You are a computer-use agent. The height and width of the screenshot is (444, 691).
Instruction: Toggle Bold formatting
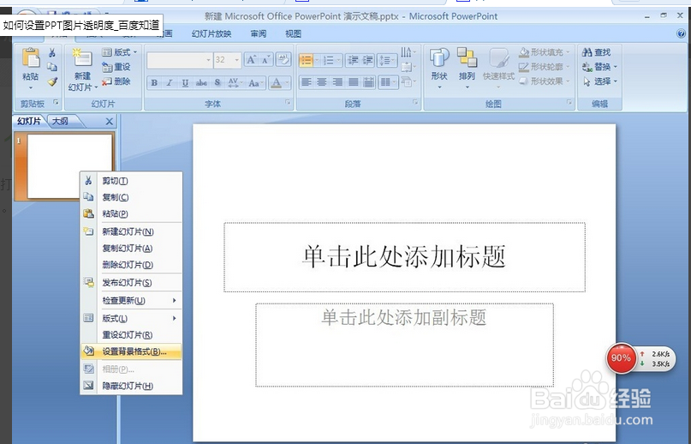point(154,82)
